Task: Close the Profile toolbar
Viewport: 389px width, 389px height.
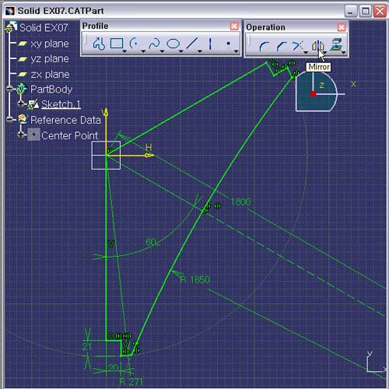Action: tap(234, 26)
